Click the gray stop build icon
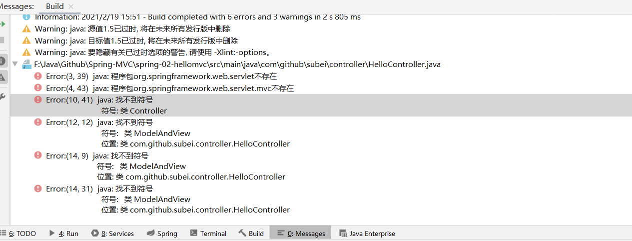The image size is (632, 241). [2, 39]
